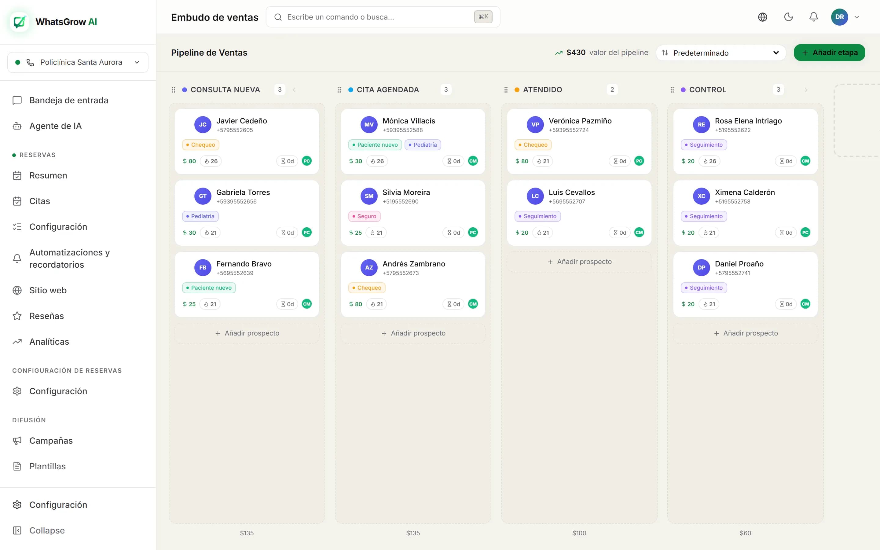Click the drag handle of CITA AGENDADA column

[340, 90]
